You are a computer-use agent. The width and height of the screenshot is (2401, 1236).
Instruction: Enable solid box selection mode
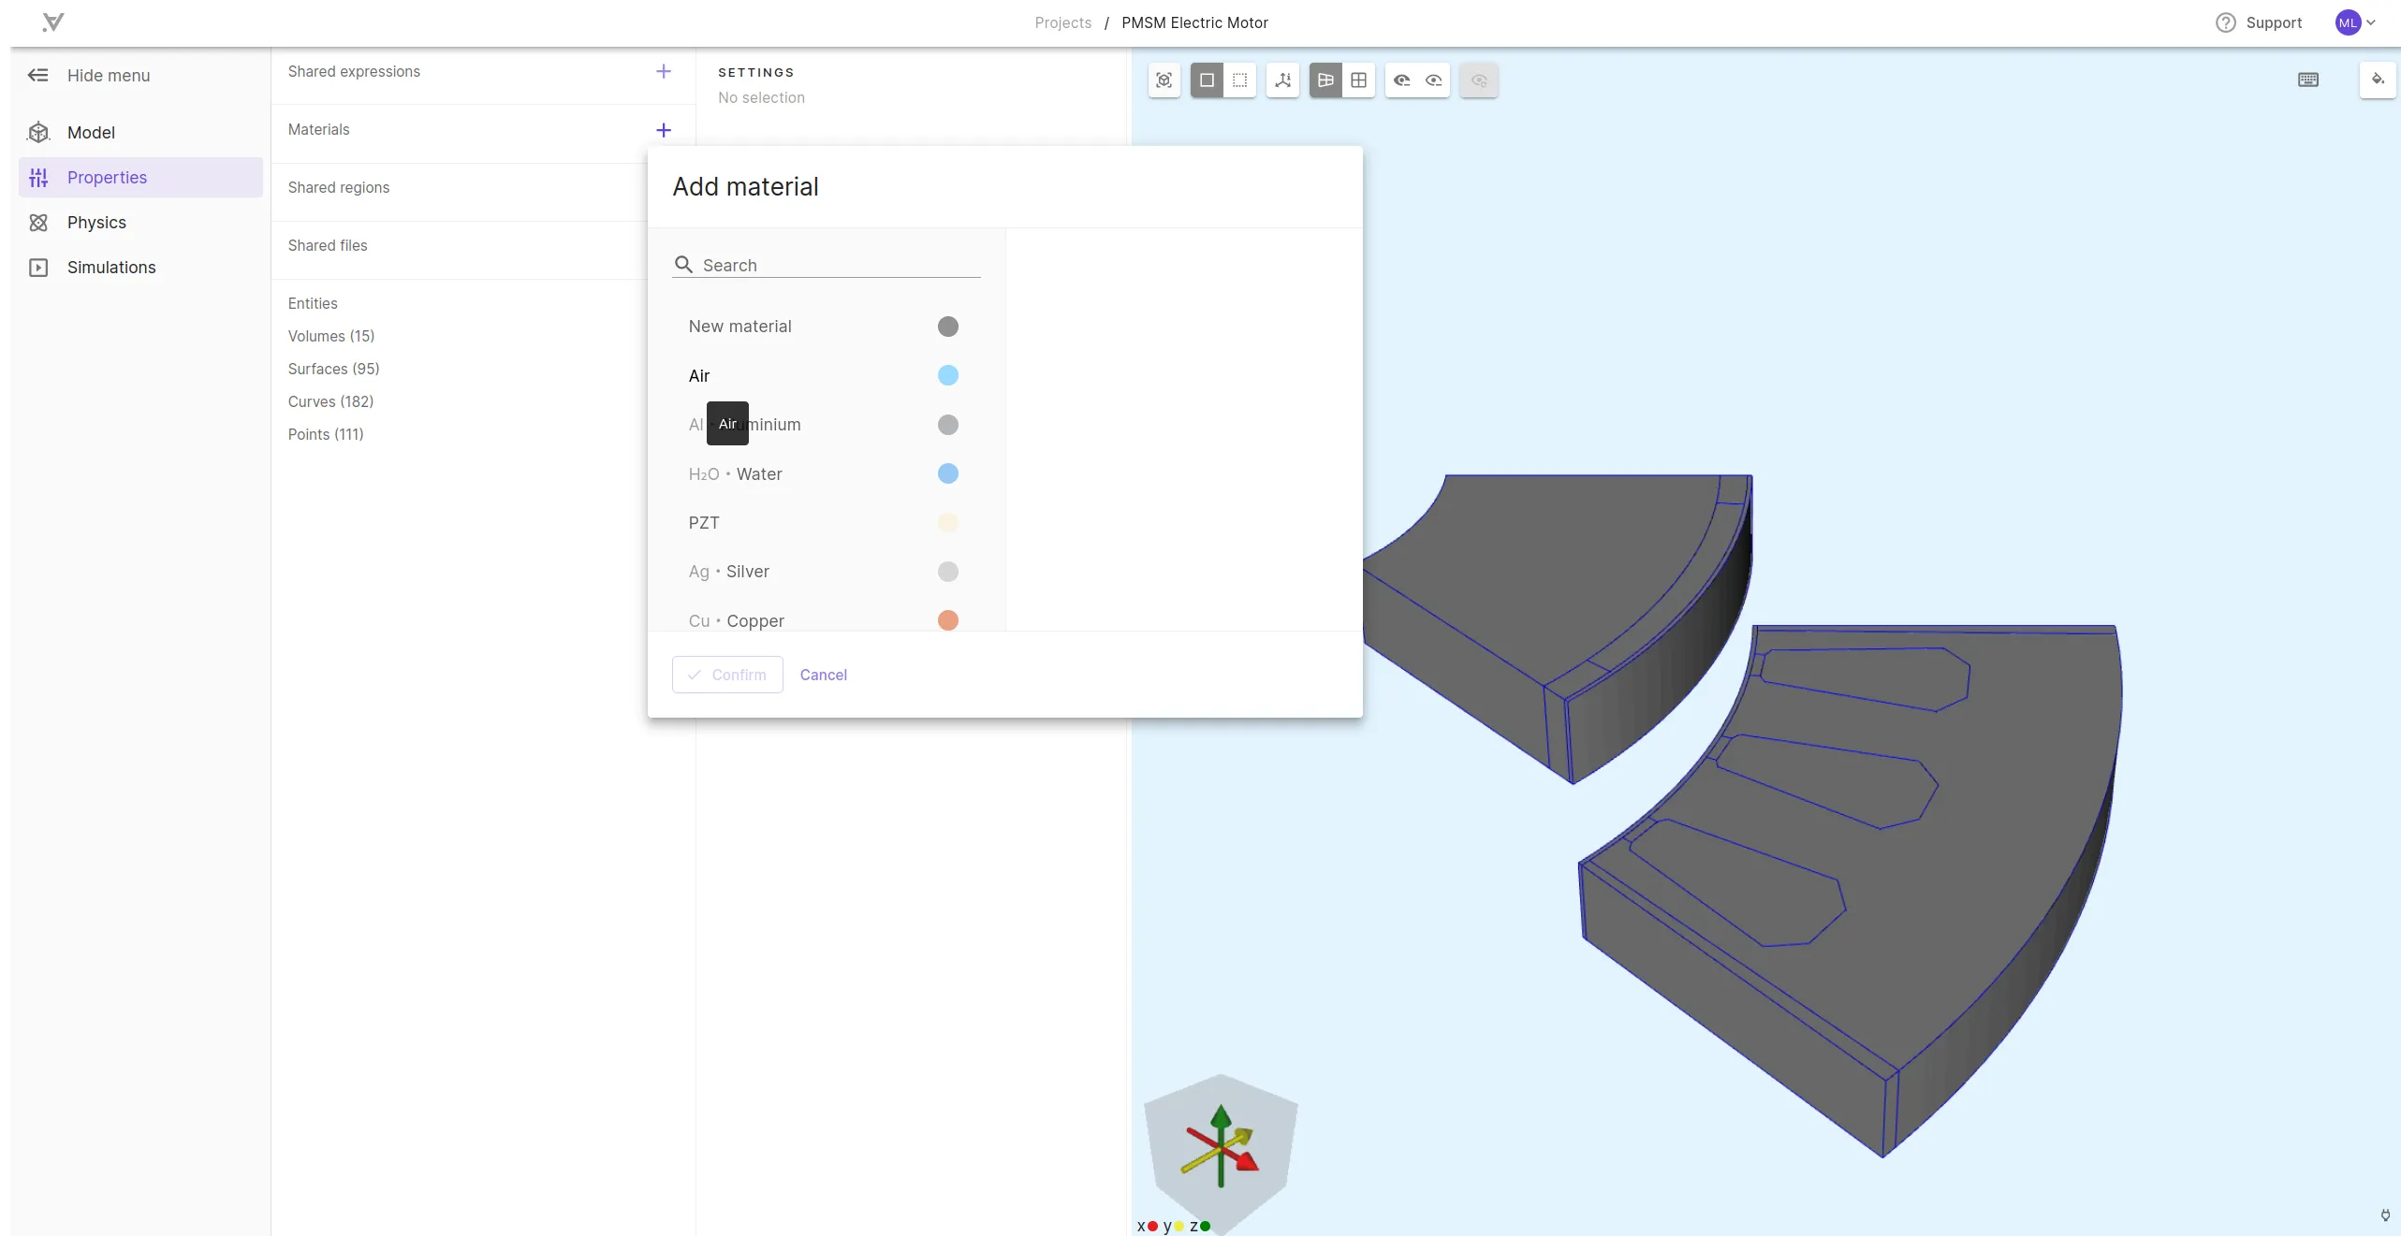tap(1207, 80)
